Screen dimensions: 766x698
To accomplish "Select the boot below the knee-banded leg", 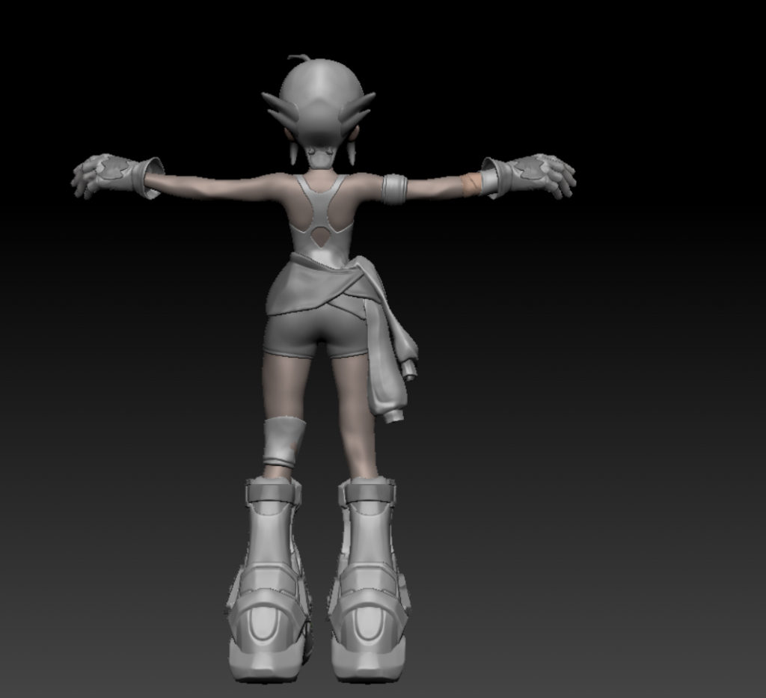I will [269, 591].
